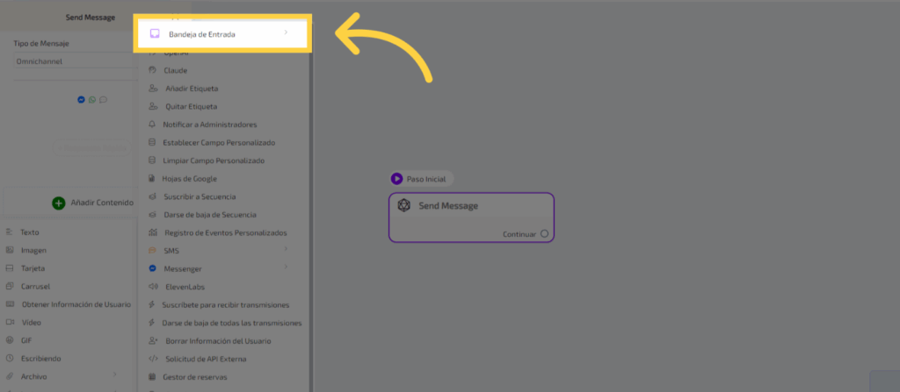900x392 pixels.
Task: Click the bell icon for Notificar a Administradores
Action: [x=153, y=125]
